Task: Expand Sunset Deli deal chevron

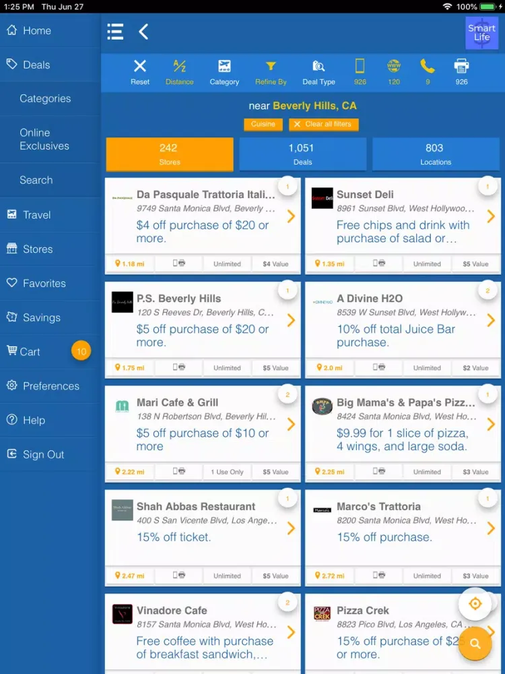Action: click(492, 216)
